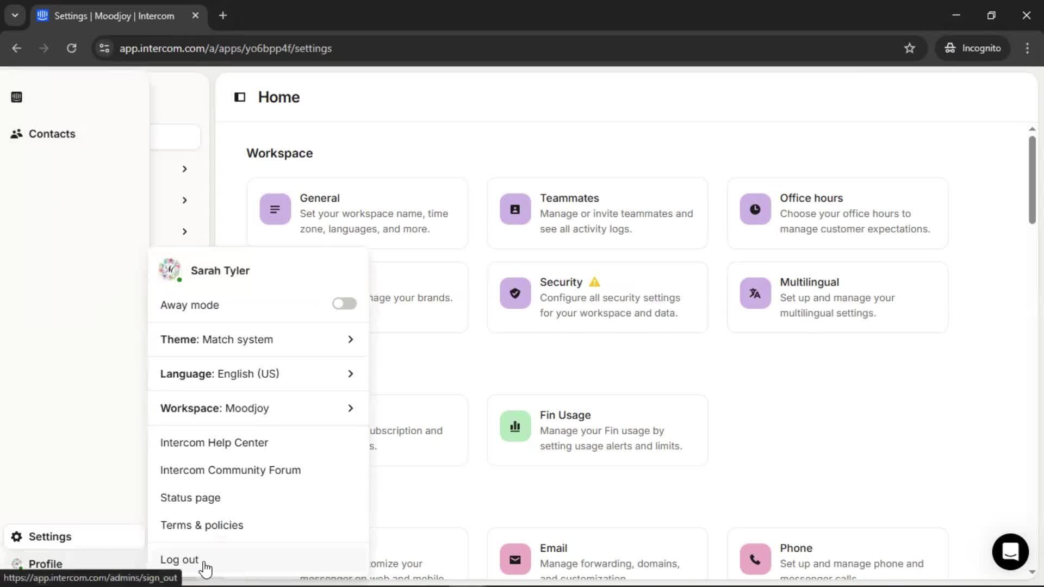Toggle Away mode switch
Viewport: 1044px width, 587px height.
click(344, 303)
